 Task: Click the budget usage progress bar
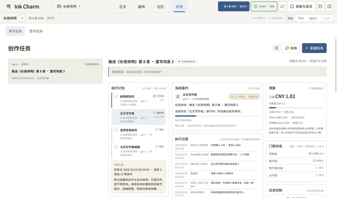click(x=296, y=108)
